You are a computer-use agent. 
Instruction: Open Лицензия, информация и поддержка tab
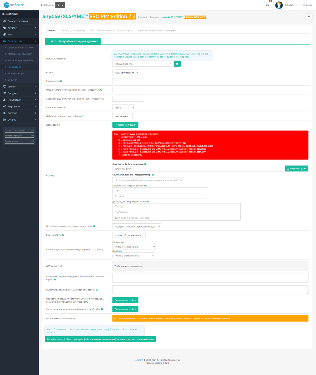pos(157,31)
